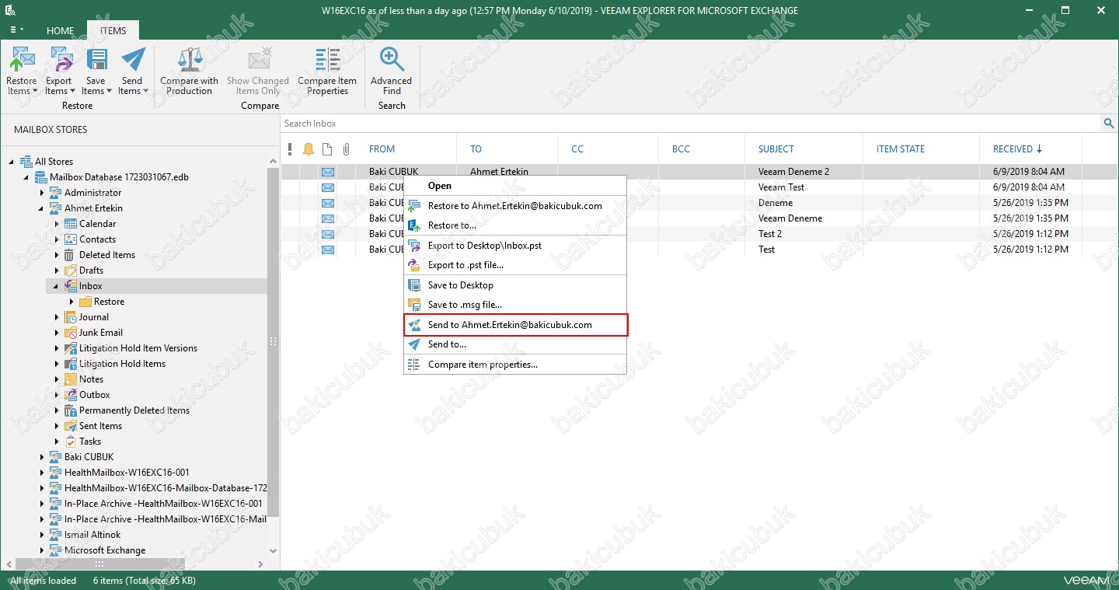The height and width of the screenshot is (590, 1119).
Task: Switch to the ITEMS ribbon tab
Action: [113, 31]
